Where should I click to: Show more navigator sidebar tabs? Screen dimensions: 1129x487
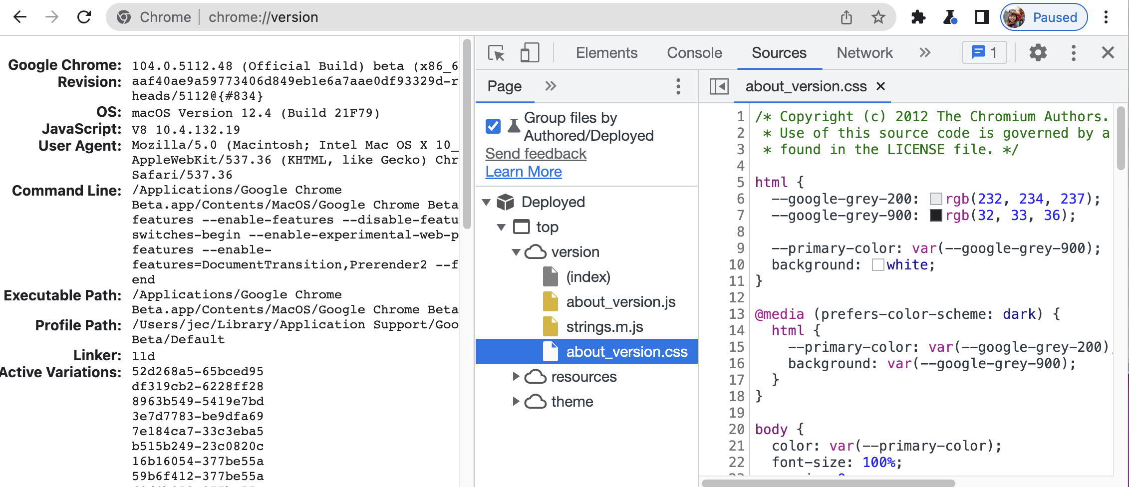pyautogui.click(x=550, y=86)
